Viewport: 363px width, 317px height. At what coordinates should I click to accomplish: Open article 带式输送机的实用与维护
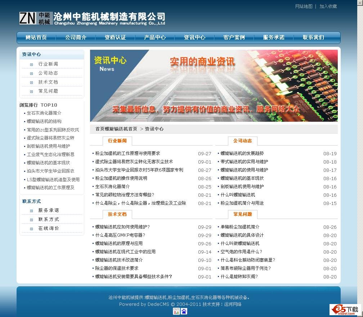point(244,162)
